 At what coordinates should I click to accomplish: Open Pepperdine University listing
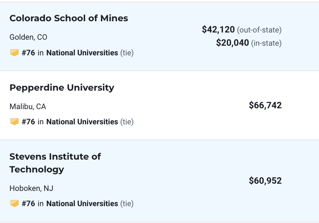(x=62, y=88)
